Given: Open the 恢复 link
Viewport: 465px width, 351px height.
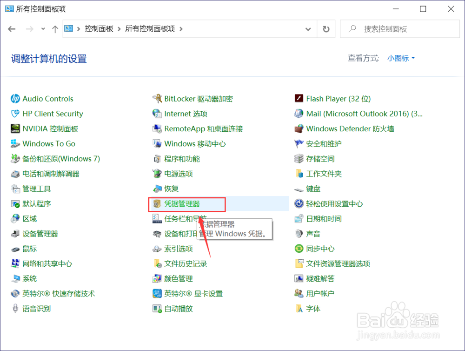Looking at the screenshot, I should 172,189.
